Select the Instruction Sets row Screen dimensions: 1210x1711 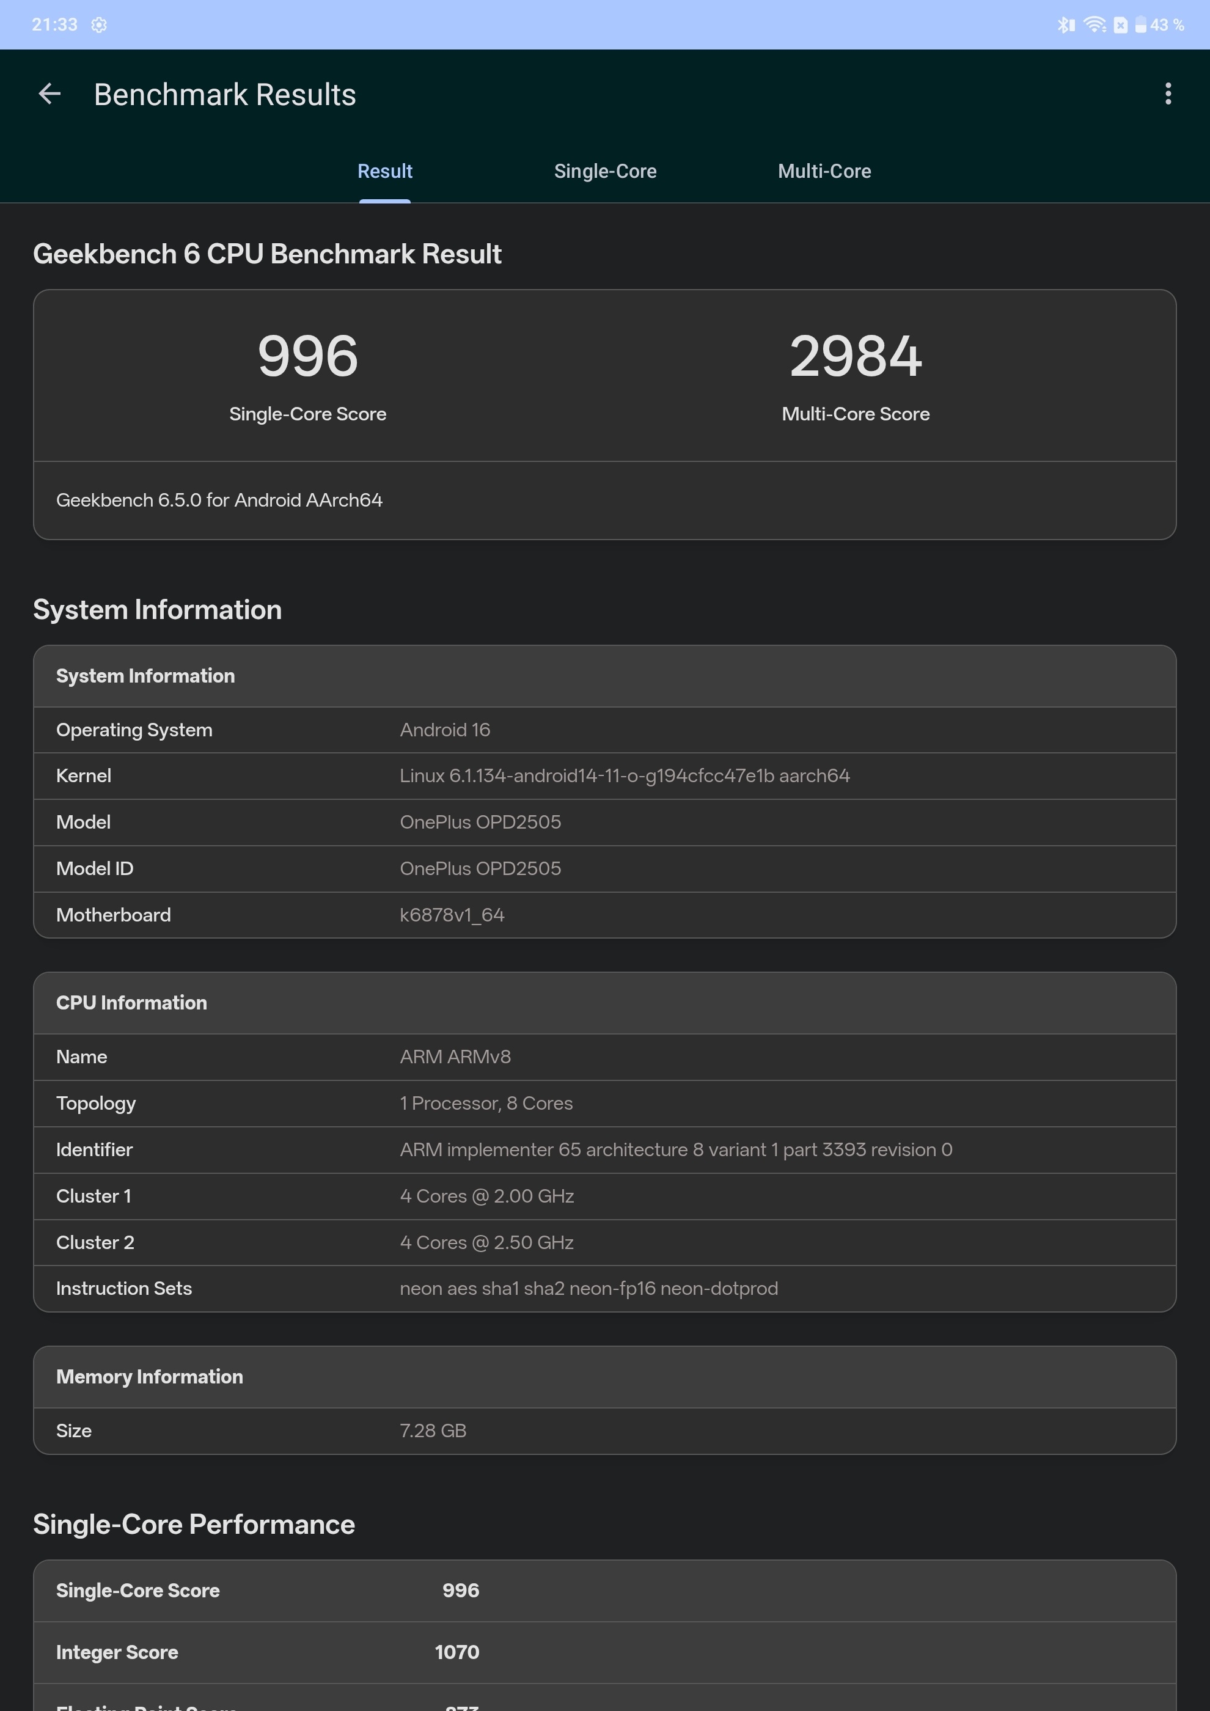(604, 1288)
